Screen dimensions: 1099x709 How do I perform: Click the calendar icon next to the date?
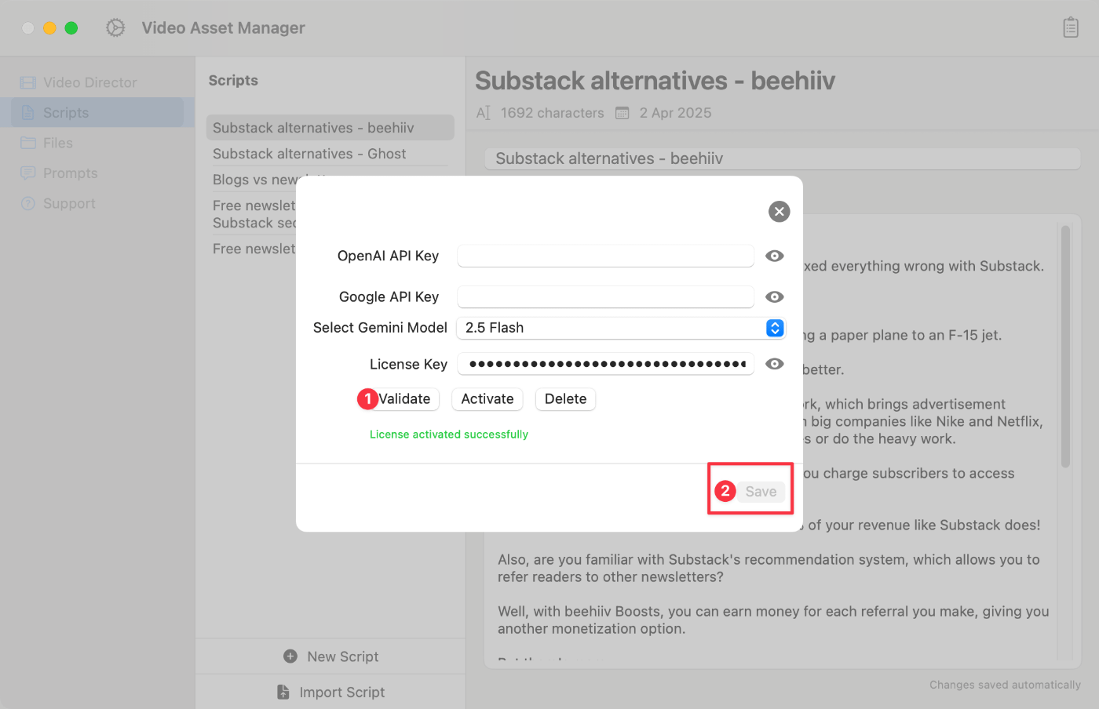(x=622, y=112)
